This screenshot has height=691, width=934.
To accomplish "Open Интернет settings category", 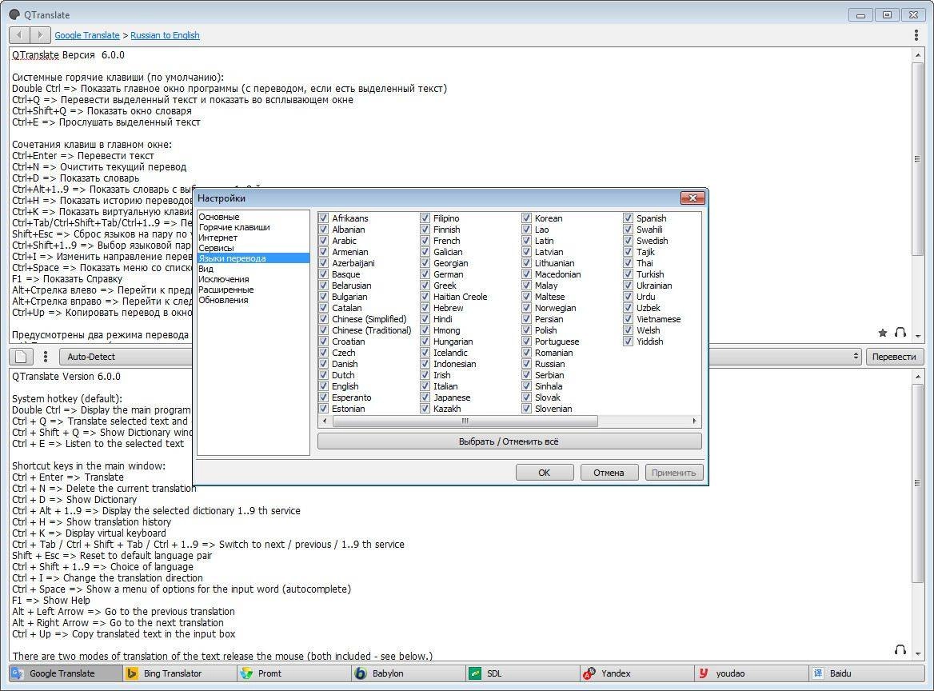I will tap(218, 238).
